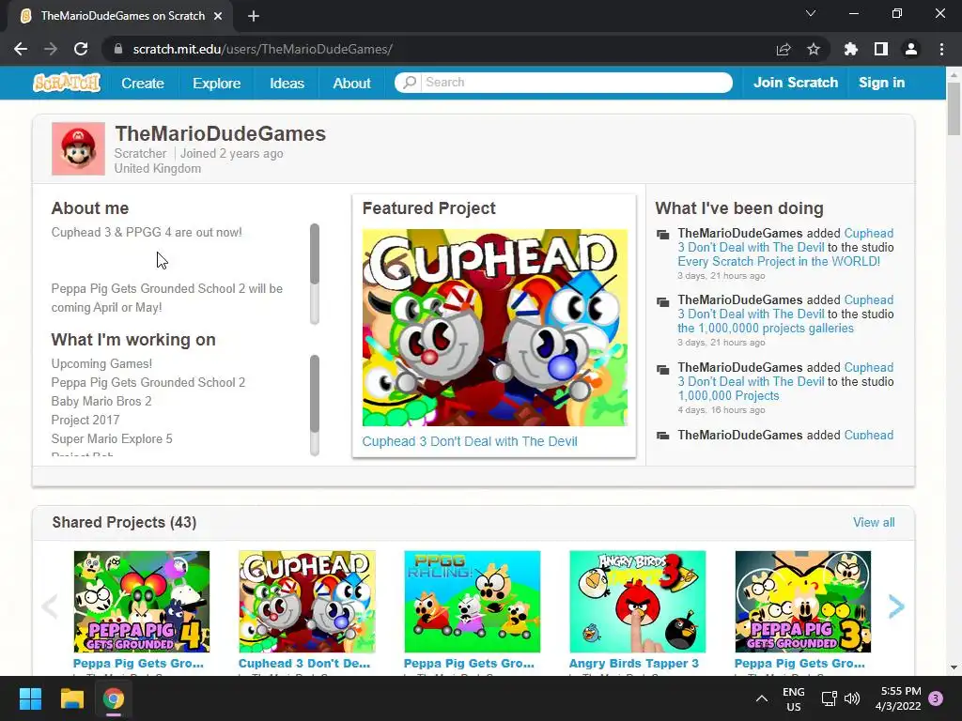The image size is (962, 721).
Task: Select "Shared Projects (43)" heading
Action: point(124,522)
